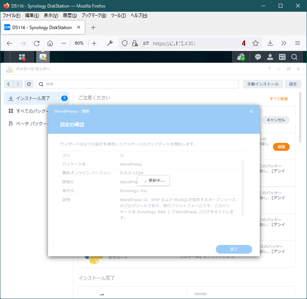The image size is (307, 299).
Task: Open a new browser tab
Action: coord(93,28)
